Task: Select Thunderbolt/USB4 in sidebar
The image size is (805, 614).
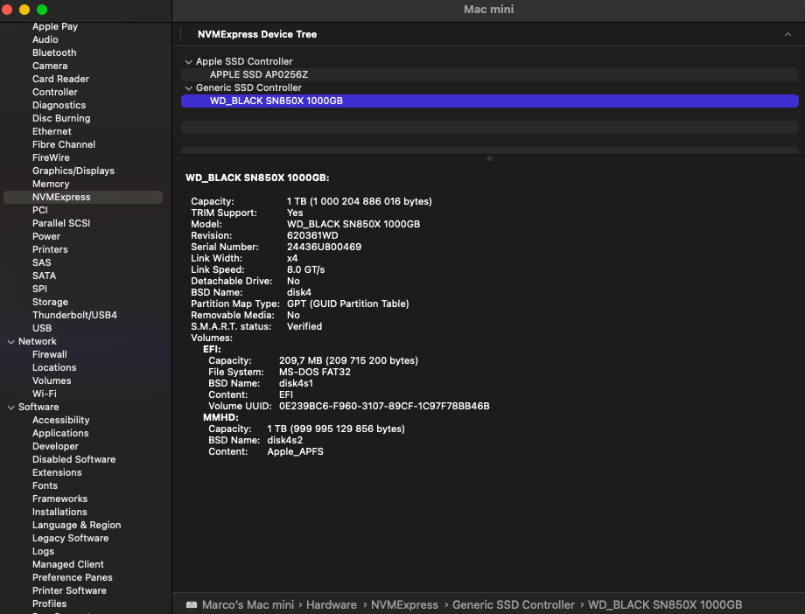Action: [x=74, y=315]
